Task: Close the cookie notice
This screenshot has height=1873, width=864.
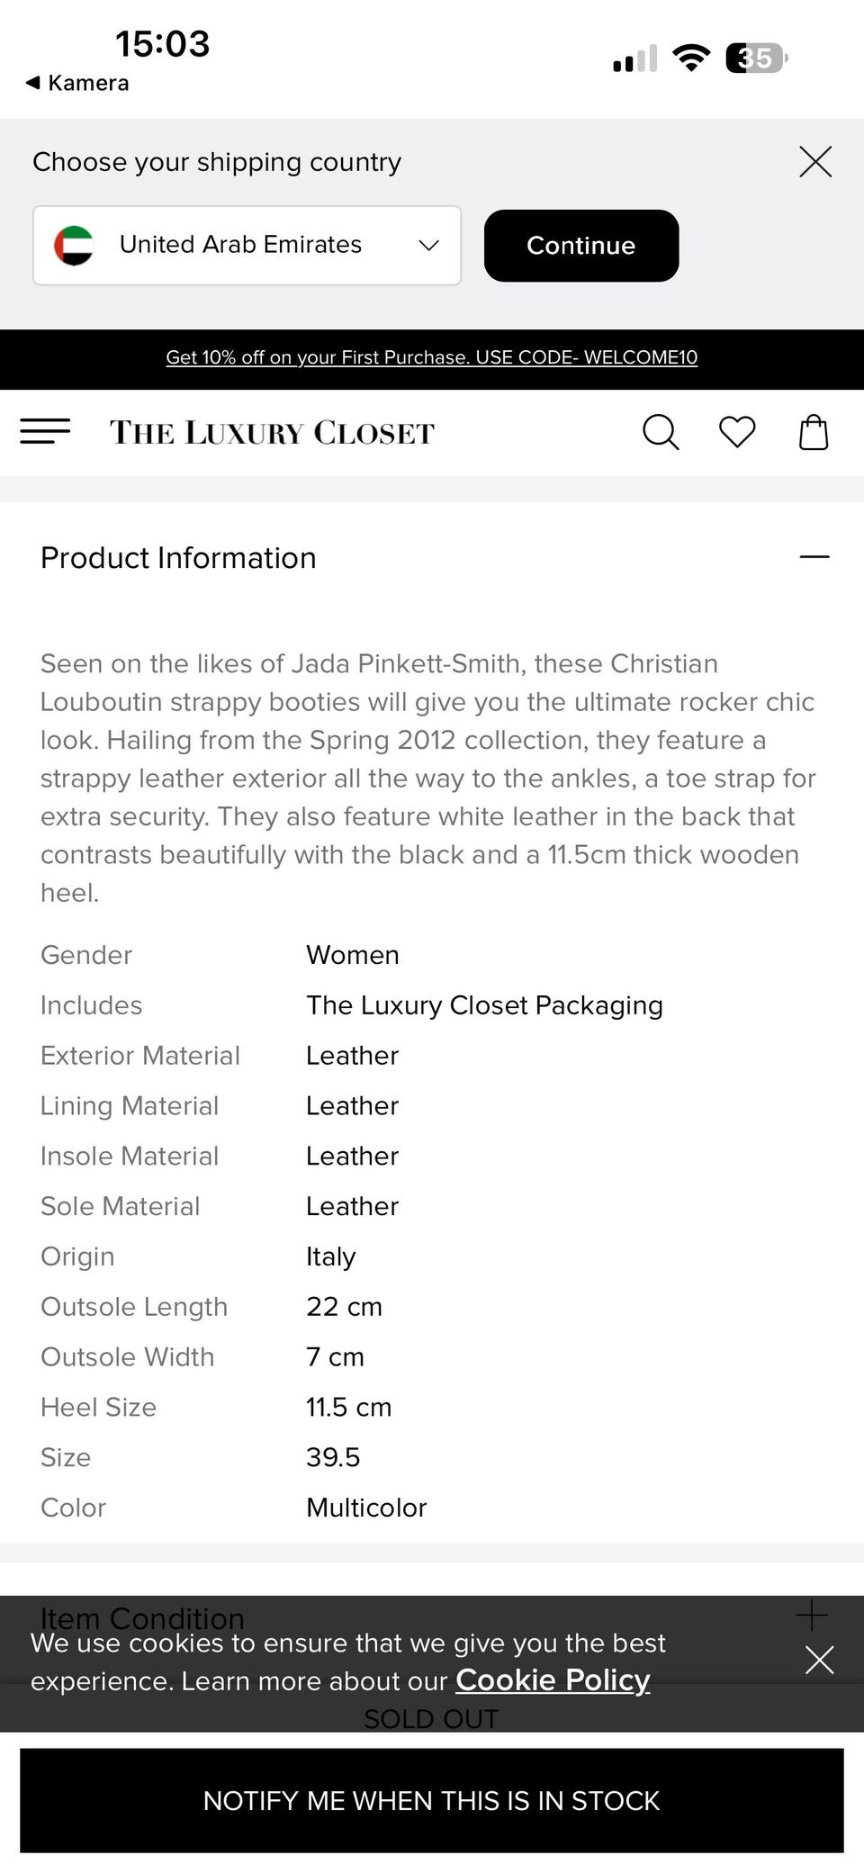Action: coord(819,1660)
